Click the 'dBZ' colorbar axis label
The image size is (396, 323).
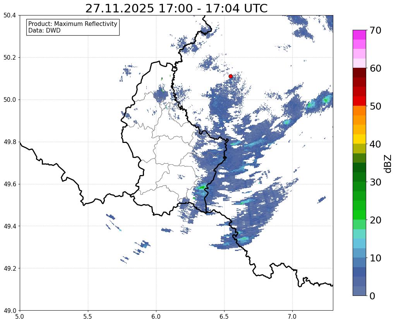(388, 163)
